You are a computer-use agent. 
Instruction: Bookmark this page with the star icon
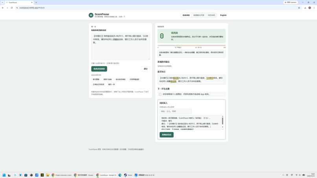(x=299, y=8)
